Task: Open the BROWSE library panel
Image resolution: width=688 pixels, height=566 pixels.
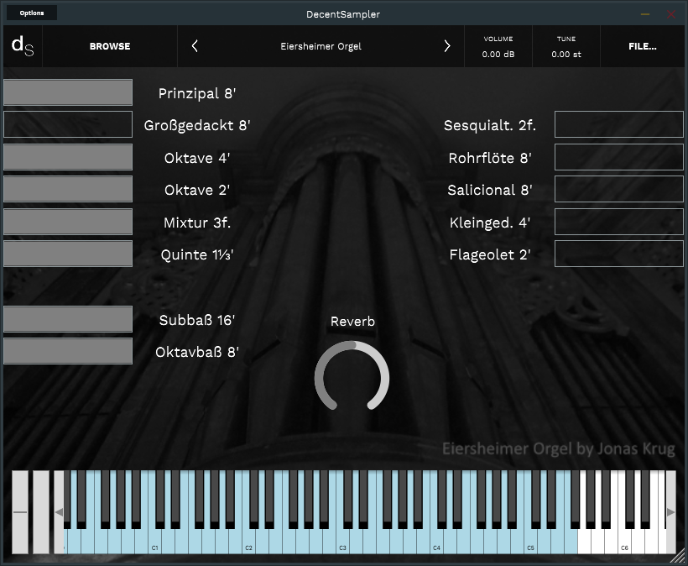Action: [110, 46]
